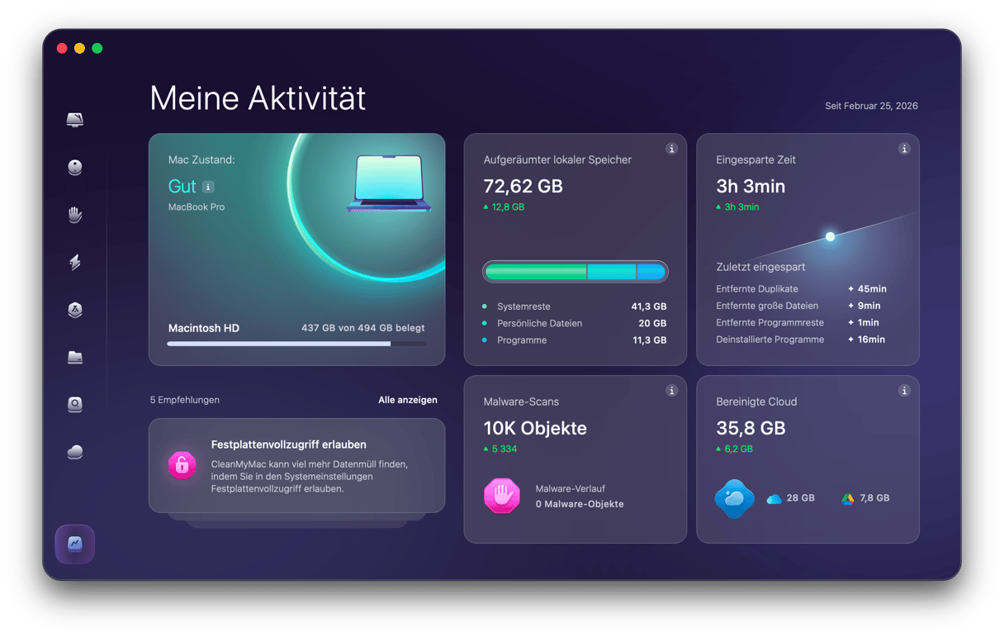Open the Applications icon in sidebar
The width and height of the screenshot is (1004, 637).
point(75,310)
